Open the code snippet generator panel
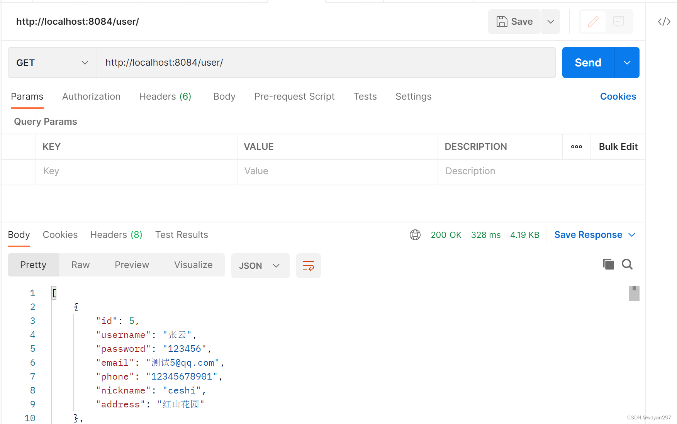The height and width of the screenshot is (424, 677). (x=663, y=22)
